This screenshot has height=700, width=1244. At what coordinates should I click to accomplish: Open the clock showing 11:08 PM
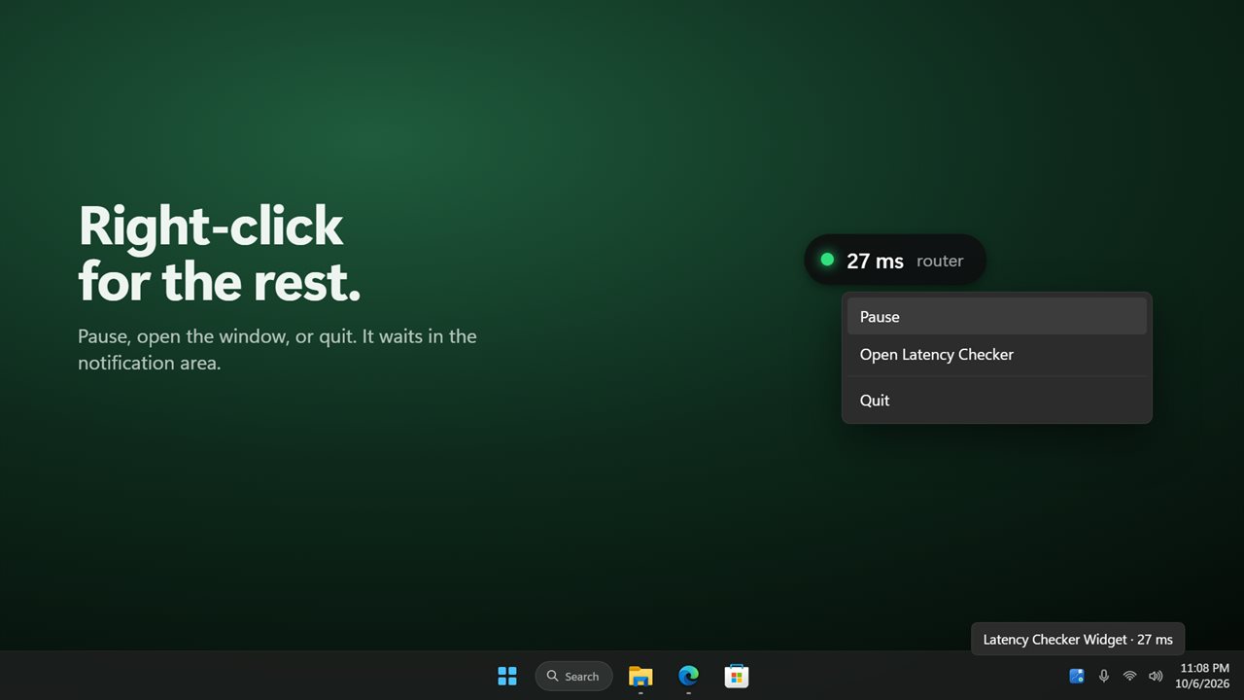pos(1203,676)
